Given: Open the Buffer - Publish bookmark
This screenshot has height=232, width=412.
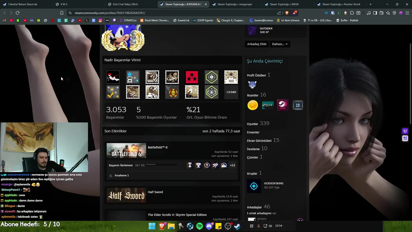Looking at the screenshot, I should (347, 20).
